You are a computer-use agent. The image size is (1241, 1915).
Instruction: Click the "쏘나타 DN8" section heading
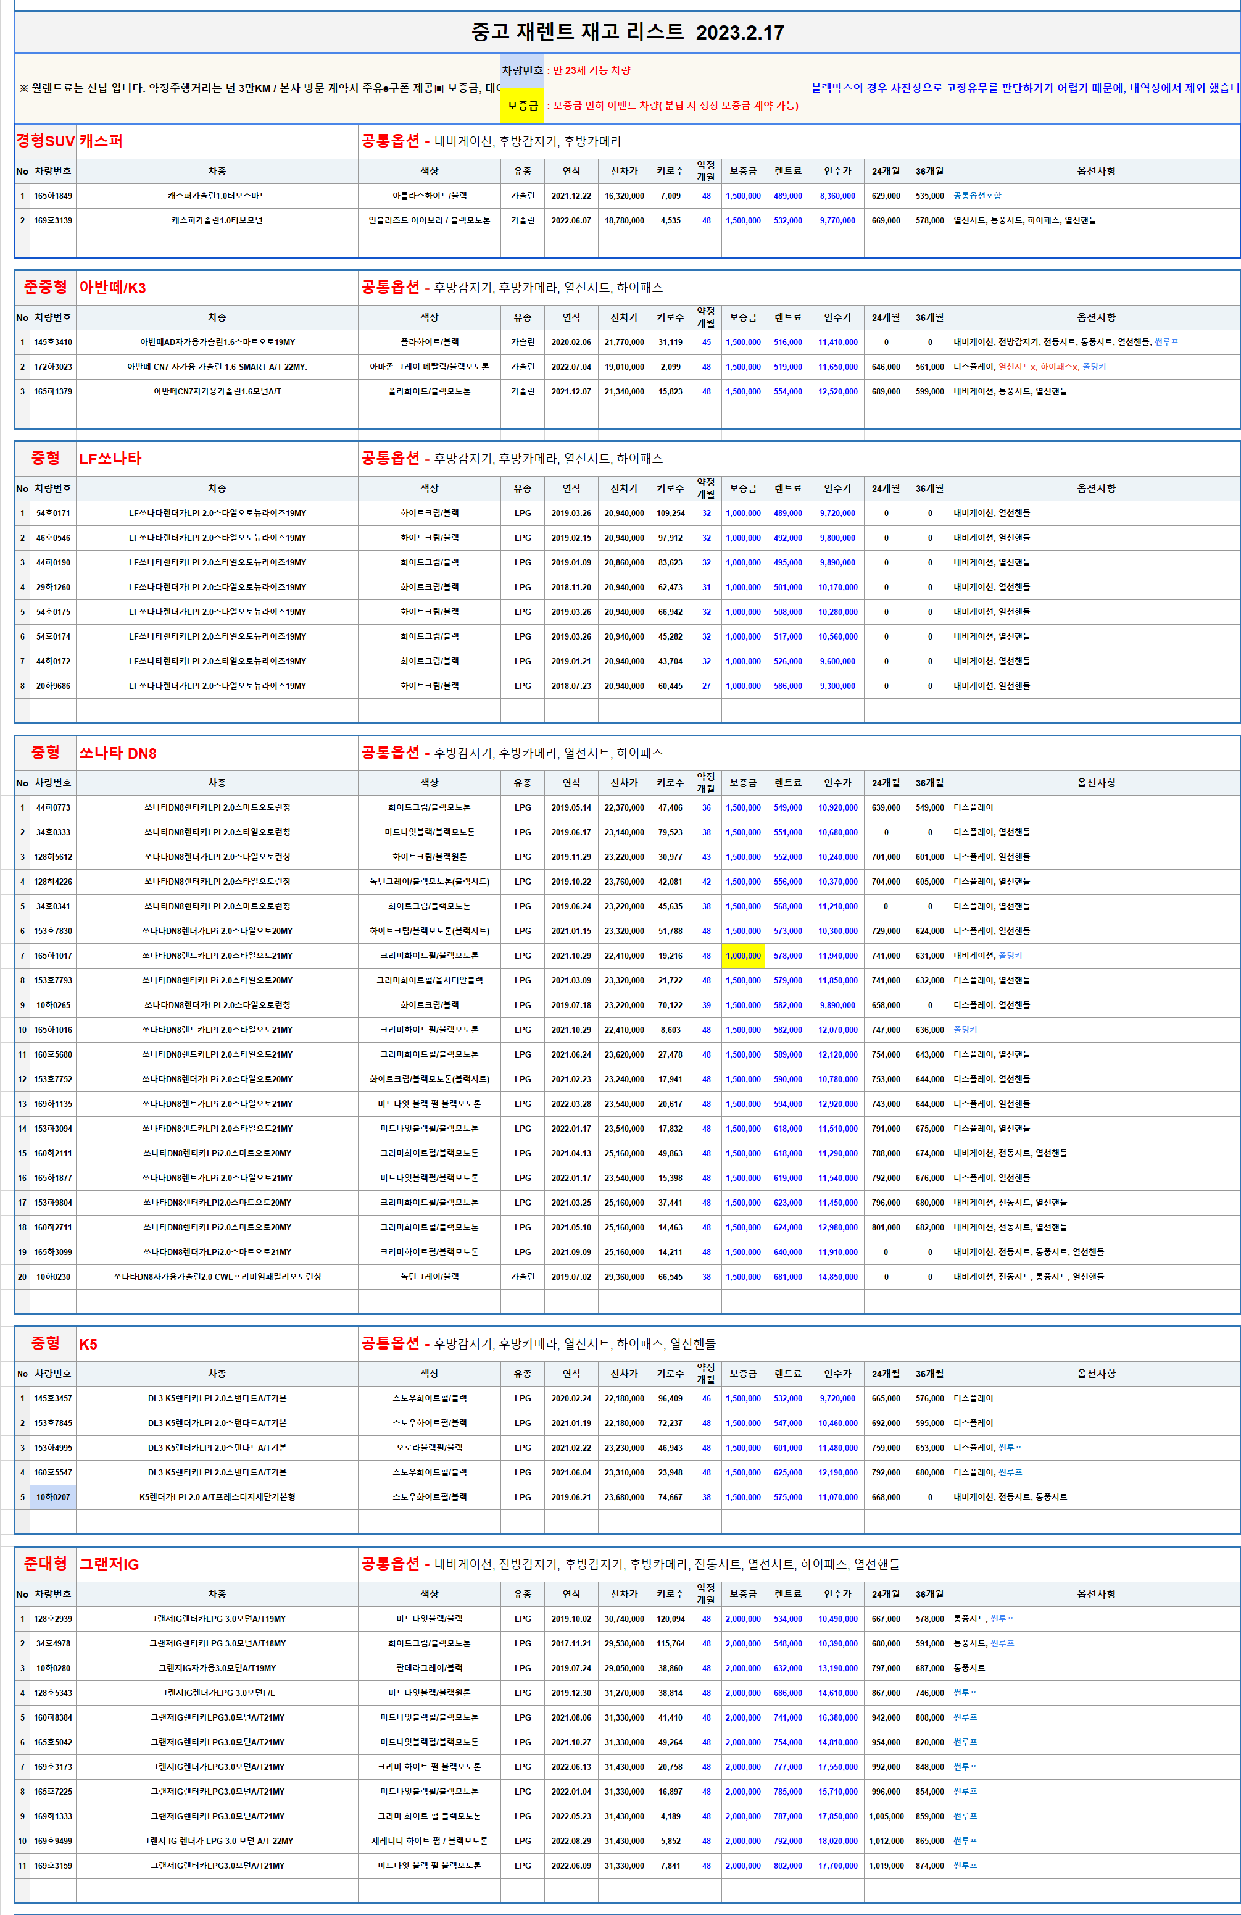pos(117,753)
